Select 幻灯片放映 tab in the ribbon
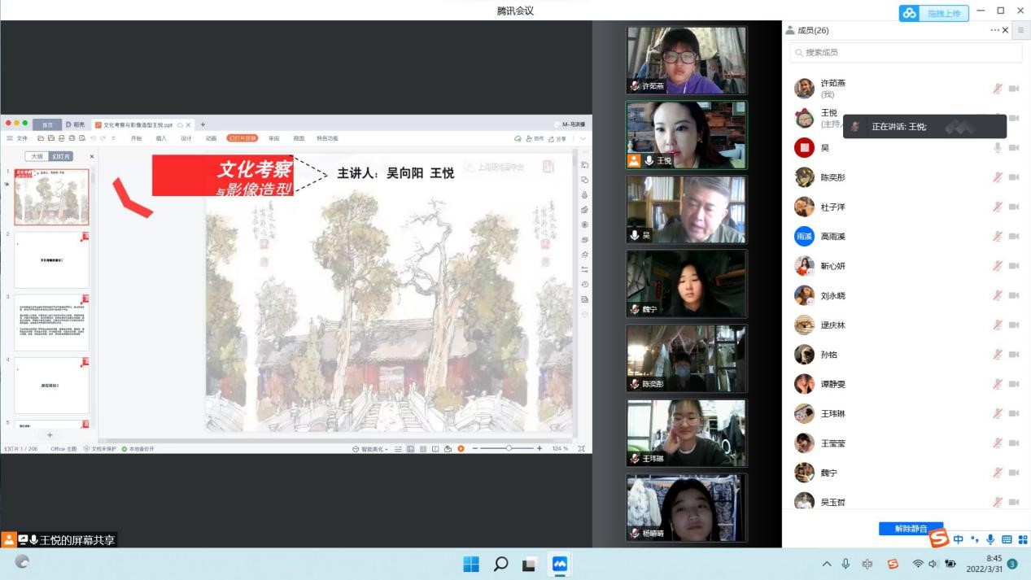This screenshot has height=580, width=1031. pos(242,138)
